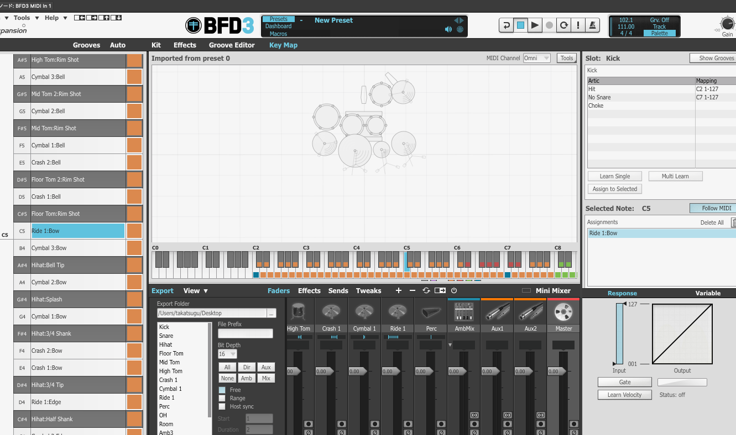Open the Bit Depth 16 dropdown

pos(227,354)
